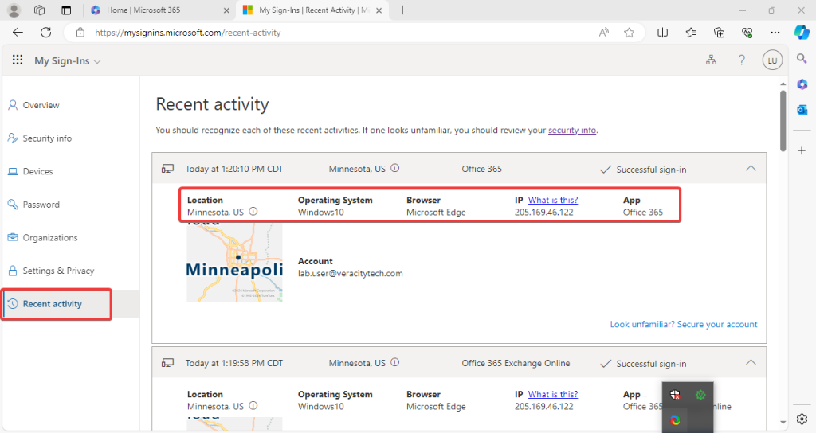Click info icon next to Minnesota, US location
Image resolution: width=816 pixels, height=433 pixels.
click(x=253, y=212)
